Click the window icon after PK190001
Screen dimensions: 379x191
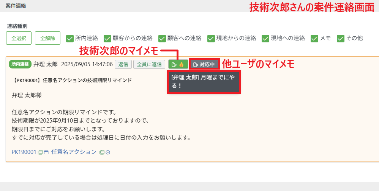point(46,152)
